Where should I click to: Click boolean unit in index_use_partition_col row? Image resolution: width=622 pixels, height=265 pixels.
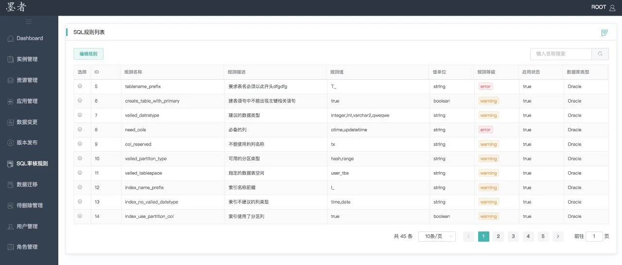coord(442,216)
